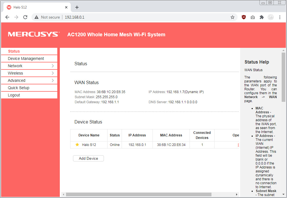The image size is (287, 198).
Task: Click the WAN Status section heading
Action: [x=86, y=82]
